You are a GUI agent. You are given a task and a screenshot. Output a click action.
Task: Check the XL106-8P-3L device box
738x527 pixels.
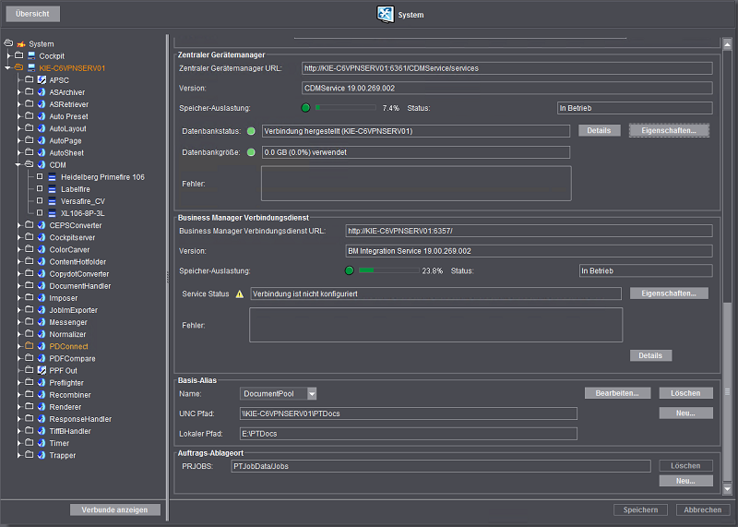click(40, 213)
